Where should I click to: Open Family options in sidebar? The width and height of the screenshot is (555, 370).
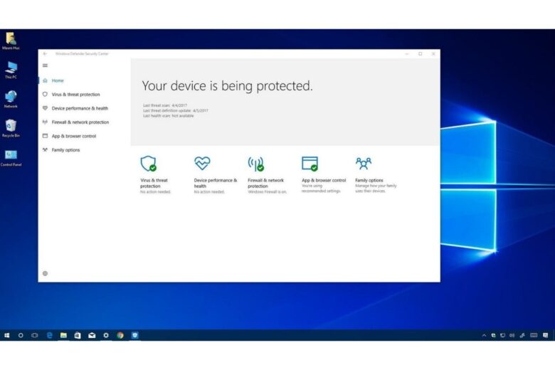(65, 149)
